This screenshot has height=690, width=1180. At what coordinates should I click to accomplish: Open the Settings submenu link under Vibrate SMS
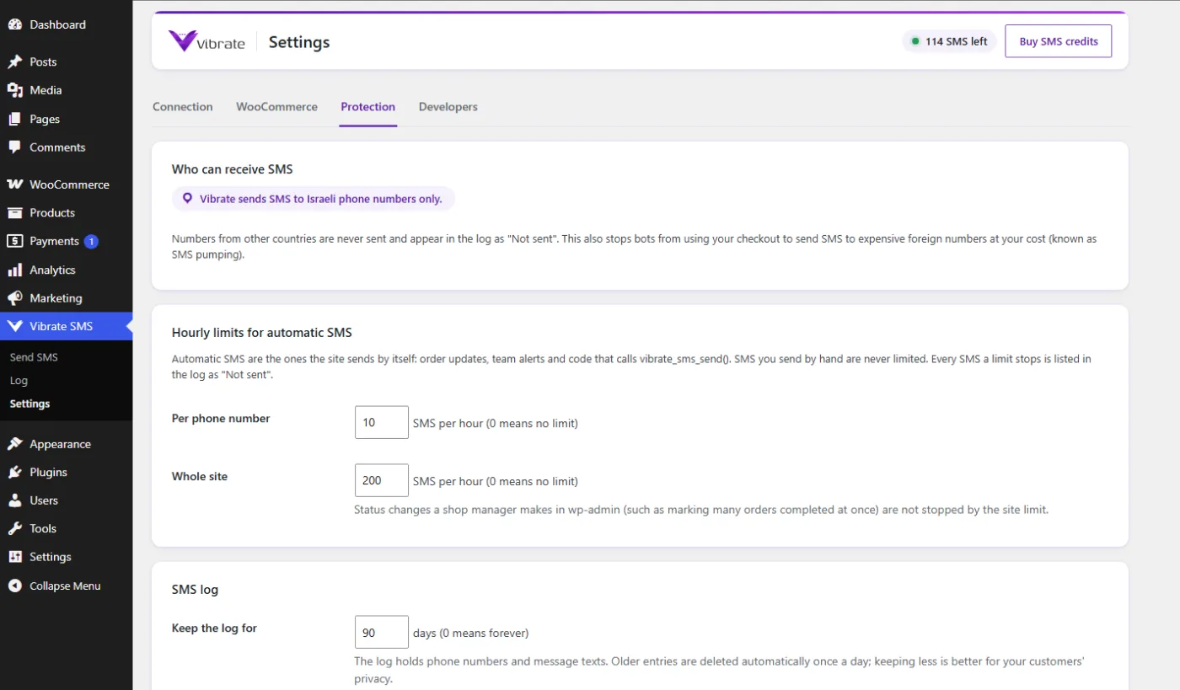coord(29,404)
